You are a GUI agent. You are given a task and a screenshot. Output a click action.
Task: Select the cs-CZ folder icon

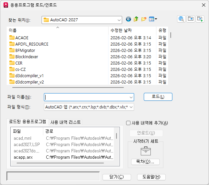point(12,69)
